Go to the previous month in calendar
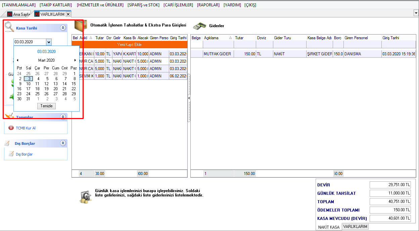419x231 pixels. point(17,60)
